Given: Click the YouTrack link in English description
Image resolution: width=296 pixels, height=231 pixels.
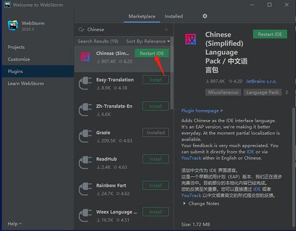Looking at the screenshot, I should (x=191, y=158).
